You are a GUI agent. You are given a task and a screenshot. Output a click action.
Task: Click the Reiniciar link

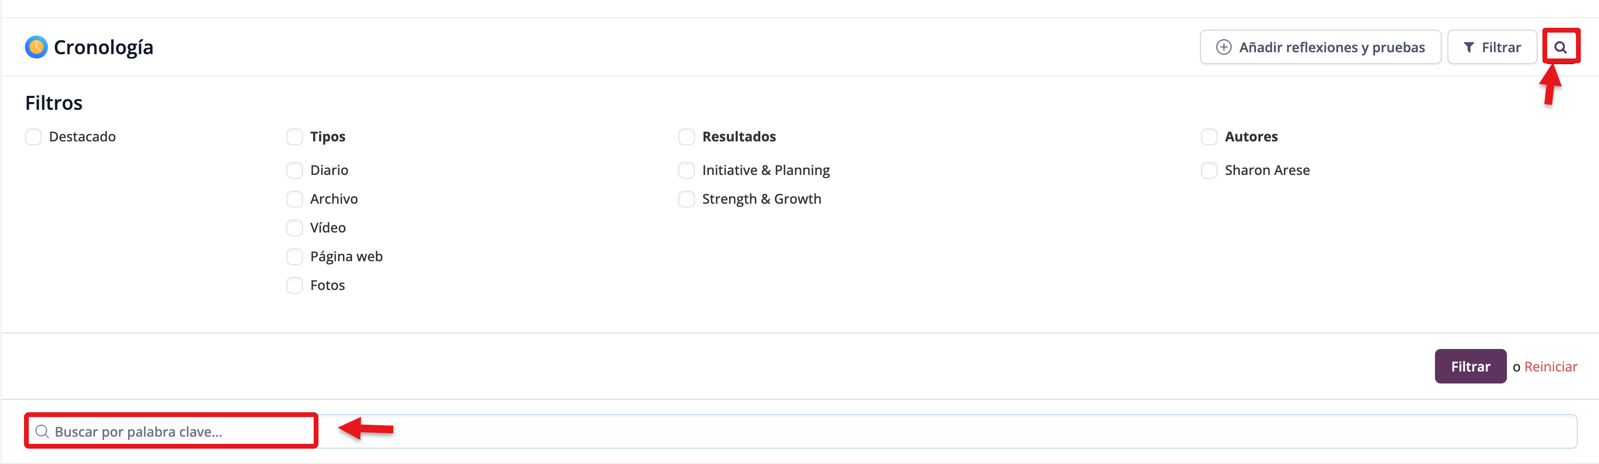1550,367
